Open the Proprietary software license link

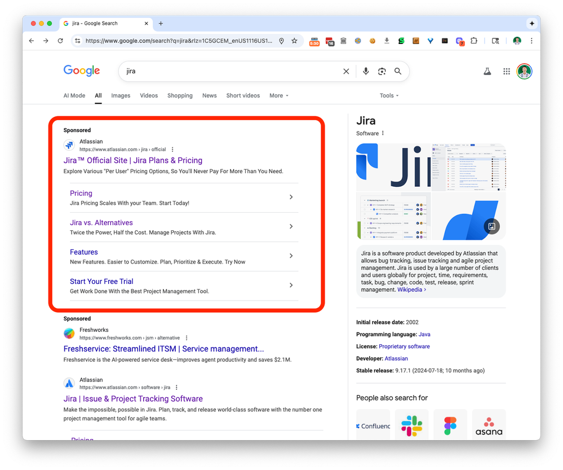click(404, 346)
